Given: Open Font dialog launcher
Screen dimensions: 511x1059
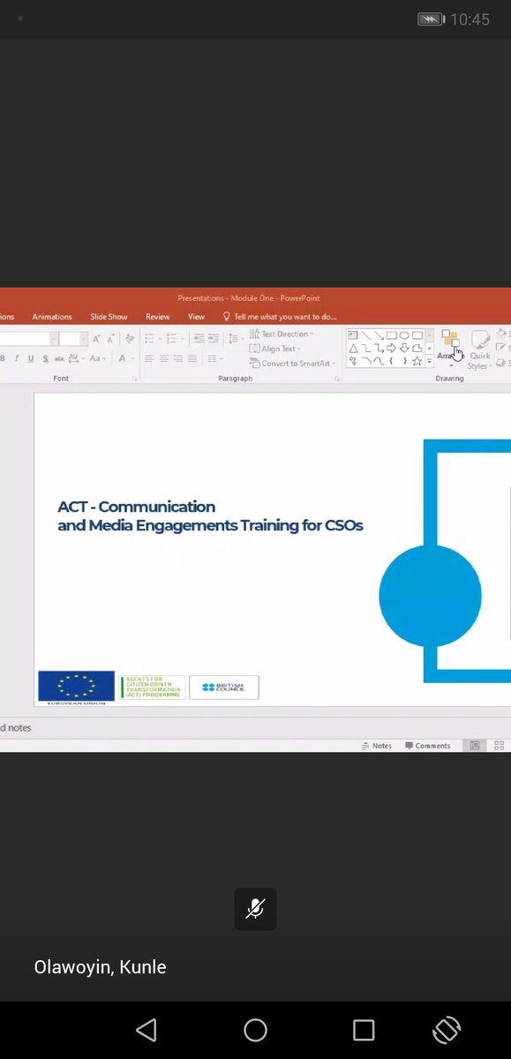Looking at the screenshot, I should pyautogui.click(x=134, y=379).
